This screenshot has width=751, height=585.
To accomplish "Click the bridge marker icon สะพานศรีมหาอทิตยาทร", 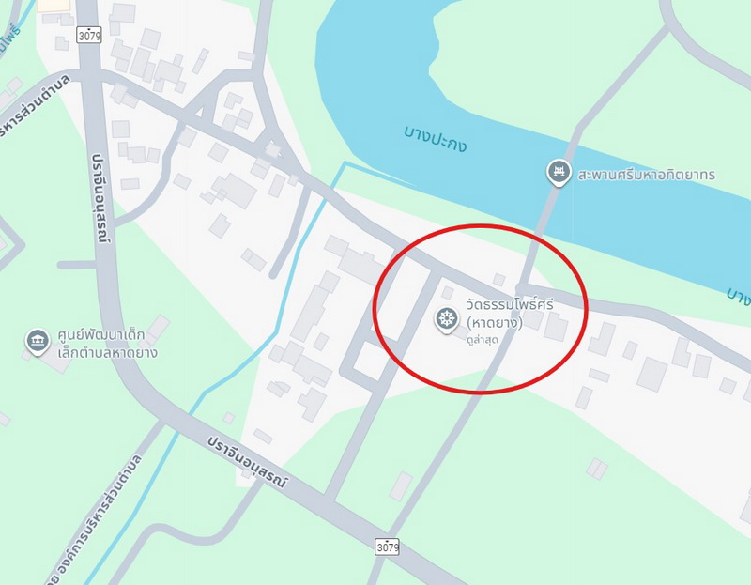I will click(x=559, y=173).
